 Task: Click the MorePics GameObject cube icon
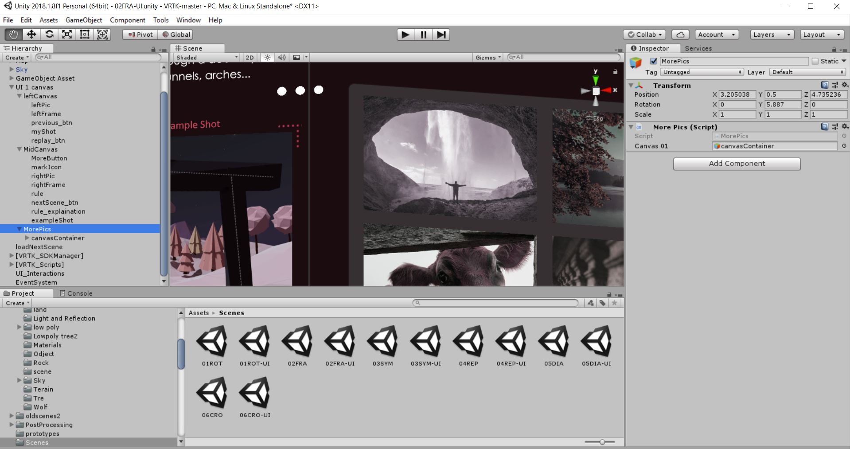point(636,62)
